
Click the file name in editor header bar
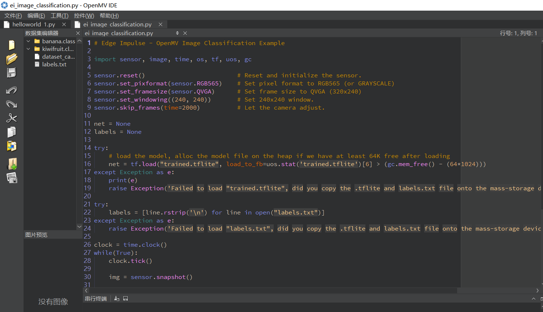119,33
